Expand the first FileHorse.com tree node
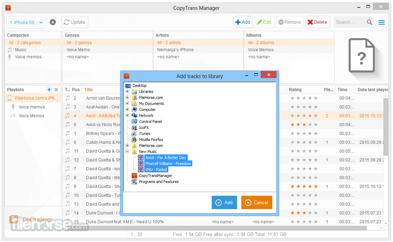The image size is (393, 242). click(127, 98)
